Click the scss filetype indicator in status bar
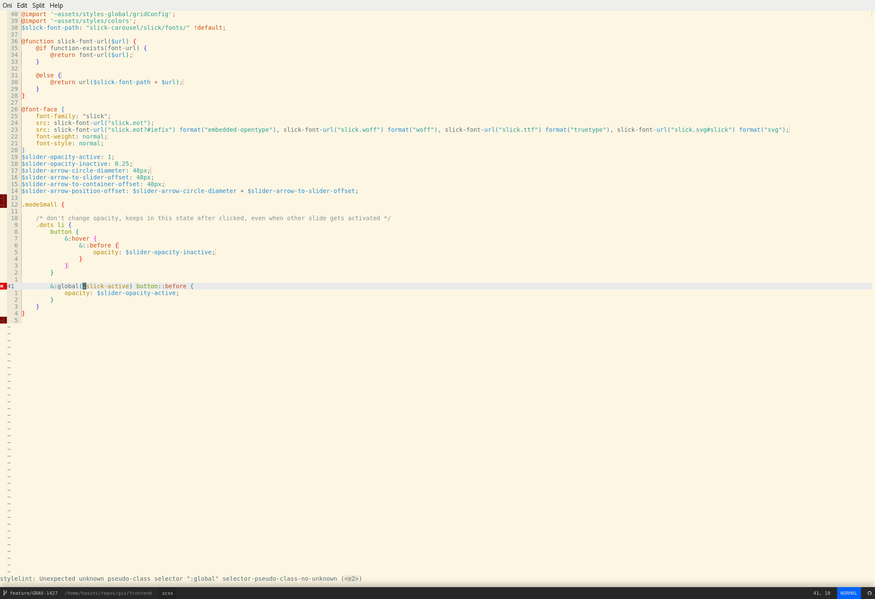The width and height of the screenshot is (875, 599). click(x=167, y=593)
